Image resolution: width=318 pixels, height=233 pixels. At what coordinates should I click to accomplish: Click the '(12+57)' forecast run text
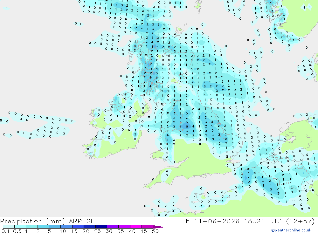click(x=301, y=221)
